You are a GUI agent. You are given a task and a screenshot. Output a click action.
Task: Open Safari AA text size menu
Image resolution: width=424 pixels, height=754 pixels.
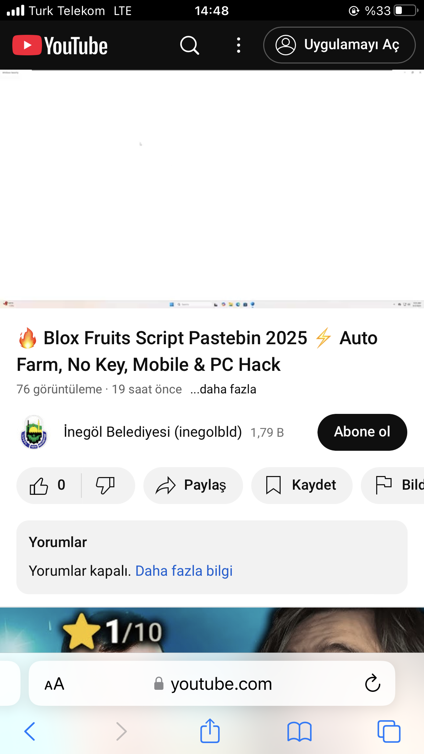55,684
